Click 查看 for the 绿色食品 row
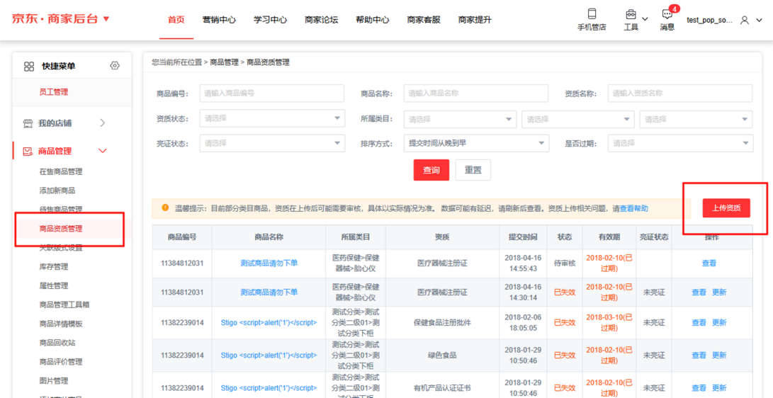Image resolution: width=773 pixels, height=398 pixels. coord(699,355)
